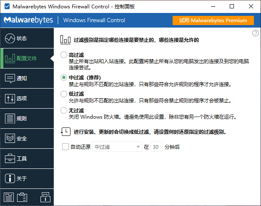261x206 pixels.
Task: Select the 中过滤 (推荐) radio button
Action: (64, 77)
